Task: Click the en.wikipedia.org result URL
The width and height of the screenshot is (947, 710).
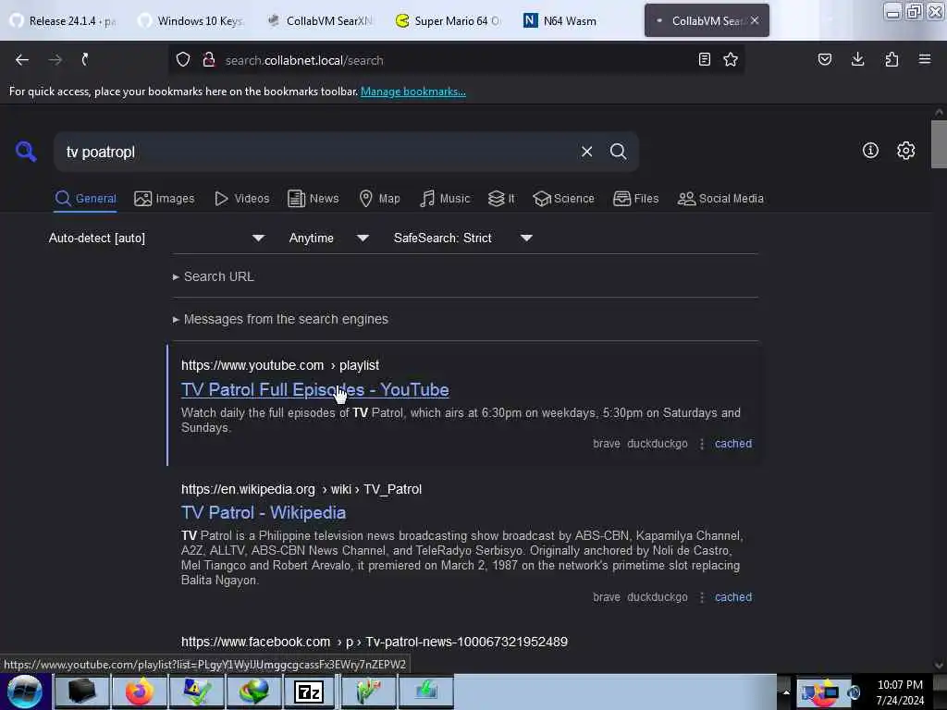Action: pos(301,489)
